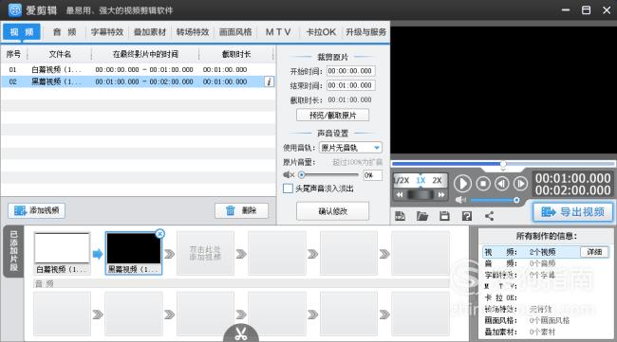Enable the 头尾声音淡入淡出 checkbox

point(288,189)
